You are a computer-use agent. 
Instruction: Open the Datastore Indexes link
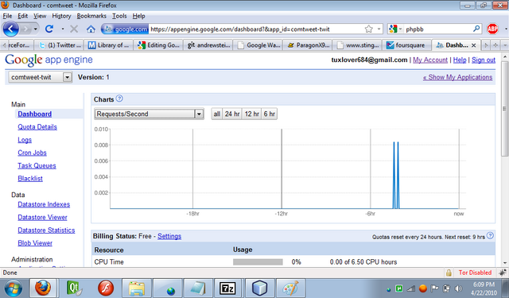44,204
